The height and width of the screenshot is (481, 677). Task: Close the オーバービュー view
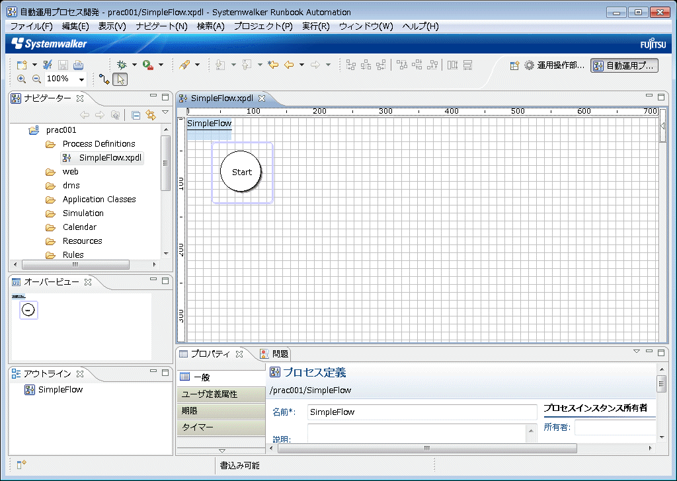pyautogui.click(x=88, y=282)
